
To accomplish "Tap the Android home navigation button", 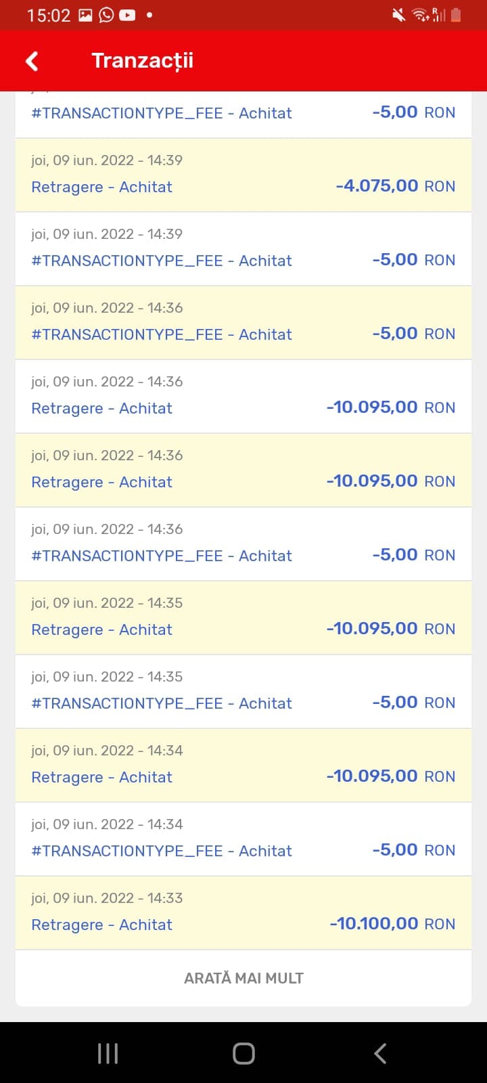I will (243, 1053).
